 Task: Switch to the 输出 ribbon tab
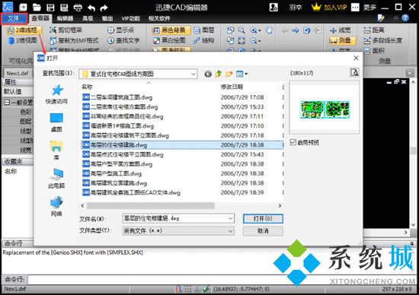[x=107, y=18]
